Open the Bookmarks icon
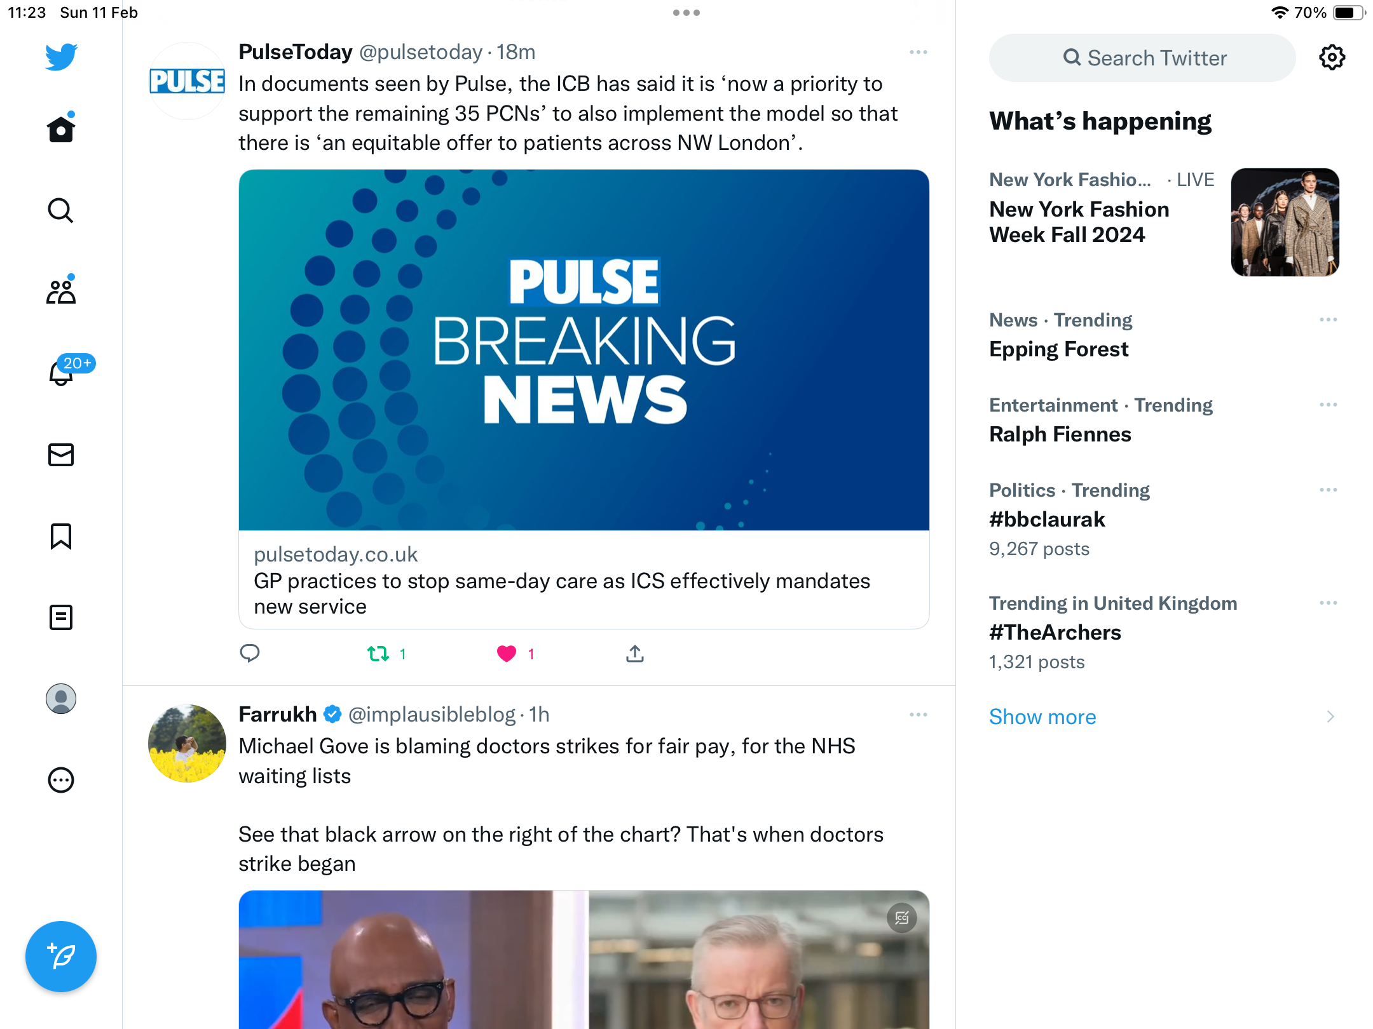1373x1029 pixels. tap(61, 536)
